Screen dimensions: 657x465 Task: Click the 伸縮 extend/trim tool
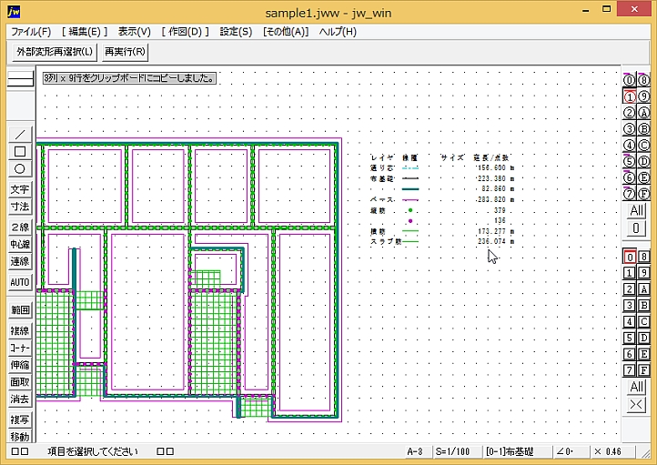tap(19, 365)
